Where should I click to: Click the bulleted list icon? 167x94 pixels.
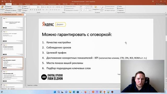click(51, 7)
